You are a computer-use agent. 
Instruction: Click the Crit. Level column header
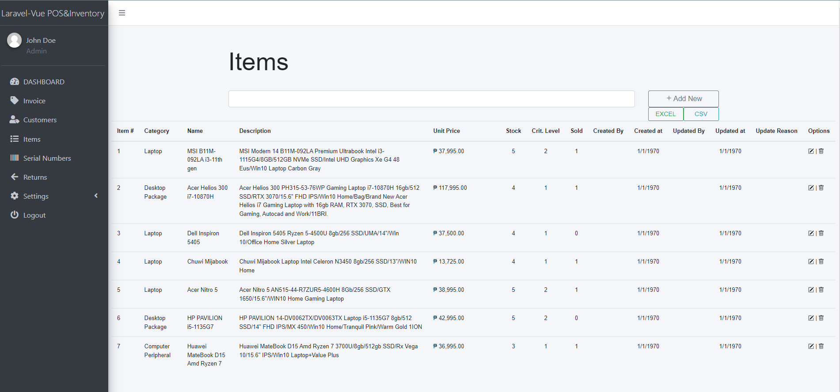pos(546,131)
